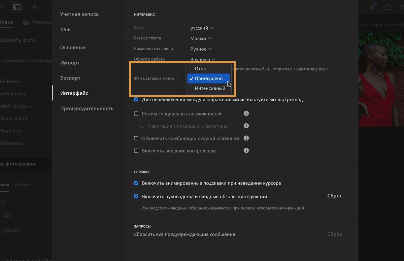Select Интенсивный in the color label dropdown
This screenshot has height=261, width=404.
click(x=209, y=88)
